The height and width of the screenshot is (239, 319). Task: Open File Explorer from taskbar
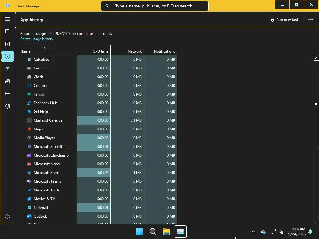(166, 232)
